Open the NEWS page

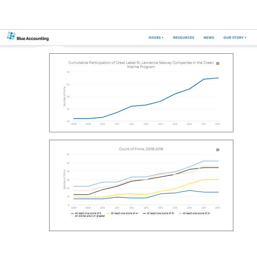209,38
